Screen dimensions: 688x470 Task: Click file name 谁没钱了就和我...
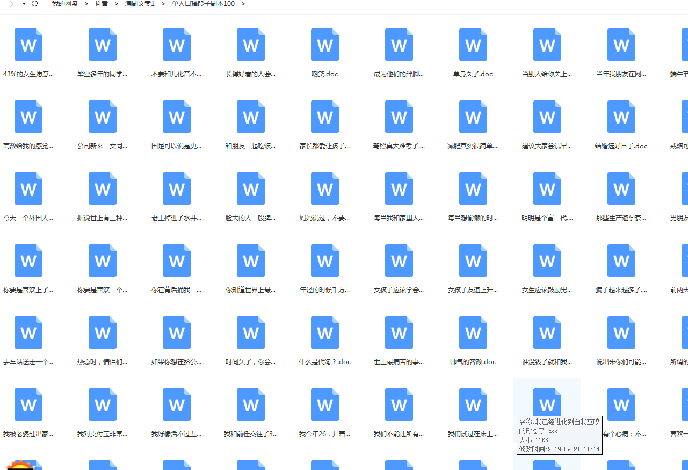point(547,362)
